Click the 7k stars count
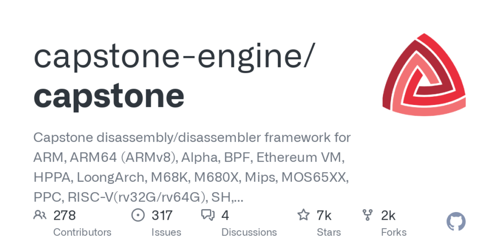The height and width of the screenshot is (249, 499). click(325, 215)
